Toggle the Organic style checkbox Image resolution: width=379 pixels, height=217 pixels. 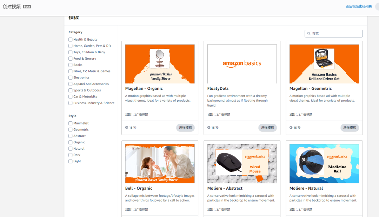tap(70, 142)
